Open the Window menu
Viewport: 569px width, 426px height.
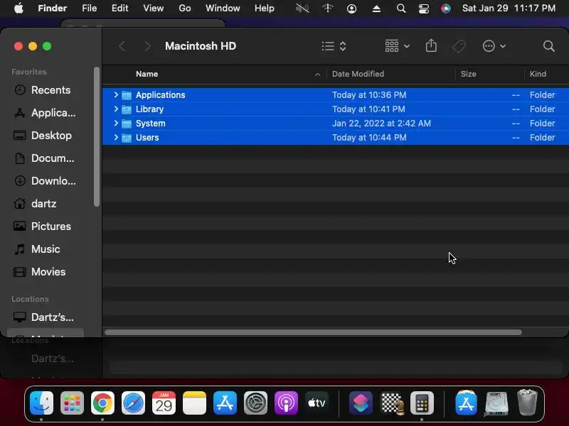(x=223, y=8)
